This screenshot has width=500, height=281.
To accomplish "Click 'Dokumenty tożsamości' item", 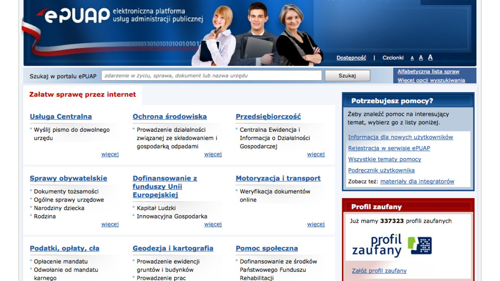I will [x=66, y=191].
